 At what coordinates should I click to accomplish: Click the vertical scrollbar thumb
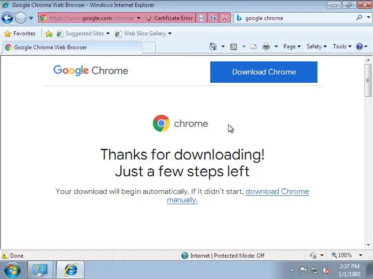368,80
